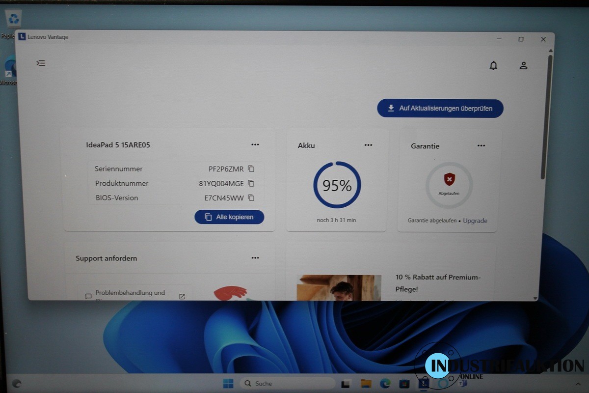Open the Premium-Pflege promotional image
This screenshot has width=589, height=393.
(339, 288)
